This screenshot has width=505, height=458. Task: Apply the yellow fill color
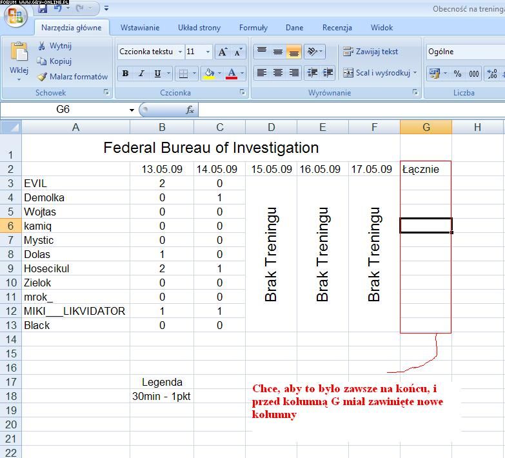click(x=209, y=74)
